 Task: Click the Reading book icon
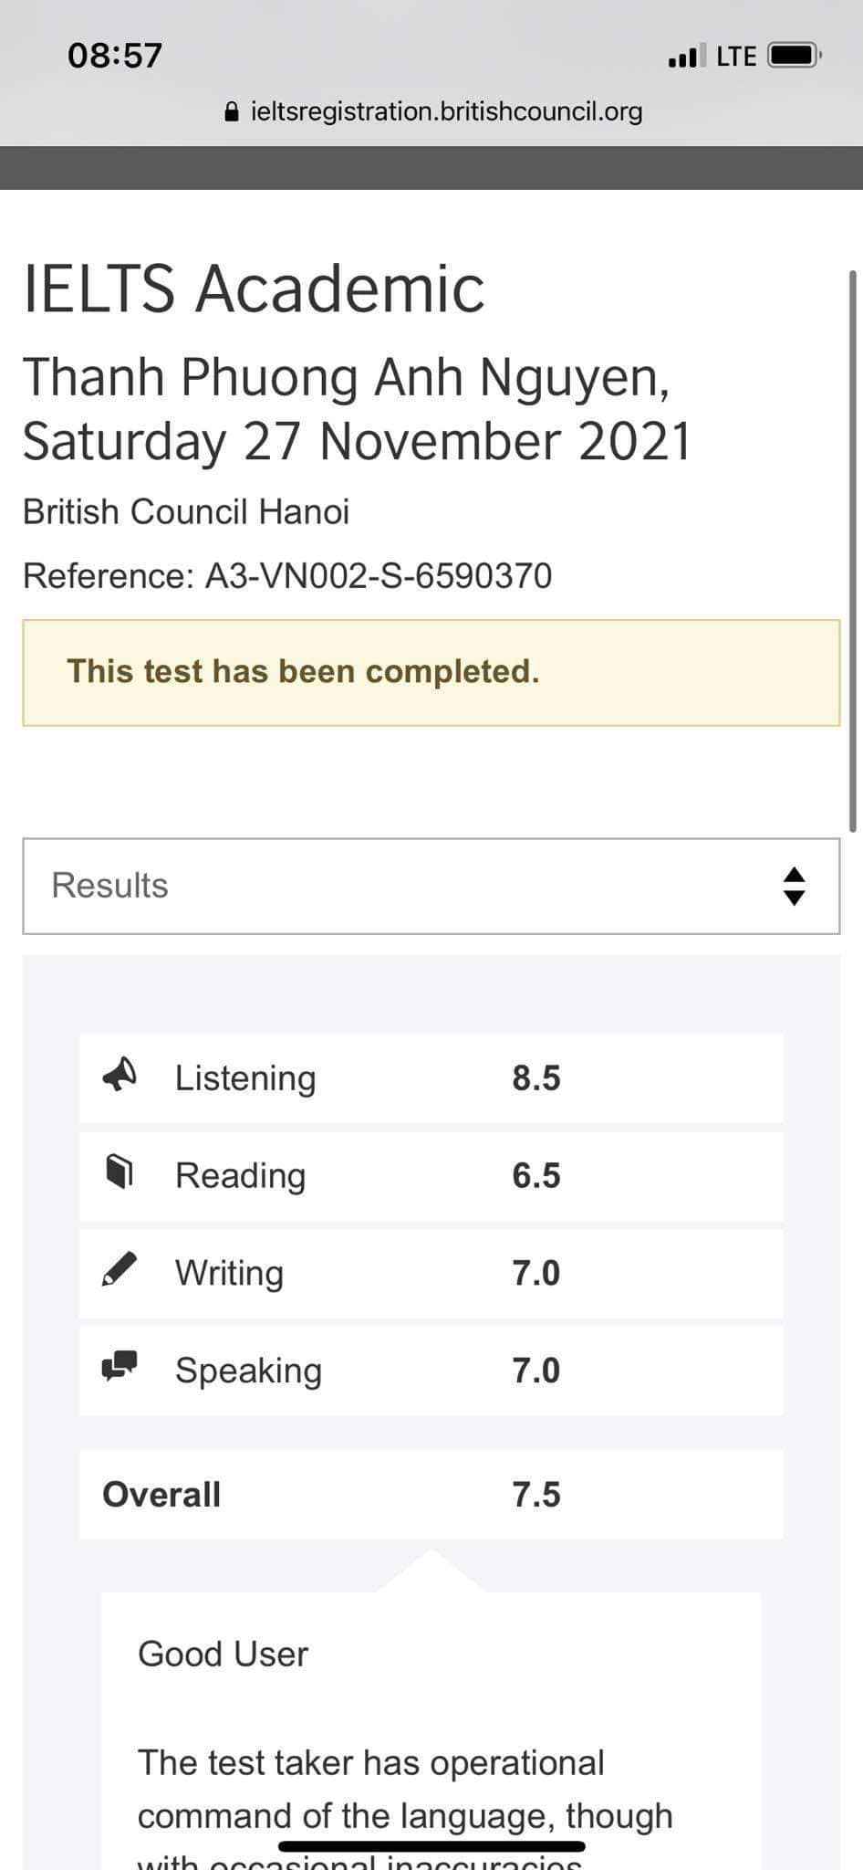(x=120, y=1171)
